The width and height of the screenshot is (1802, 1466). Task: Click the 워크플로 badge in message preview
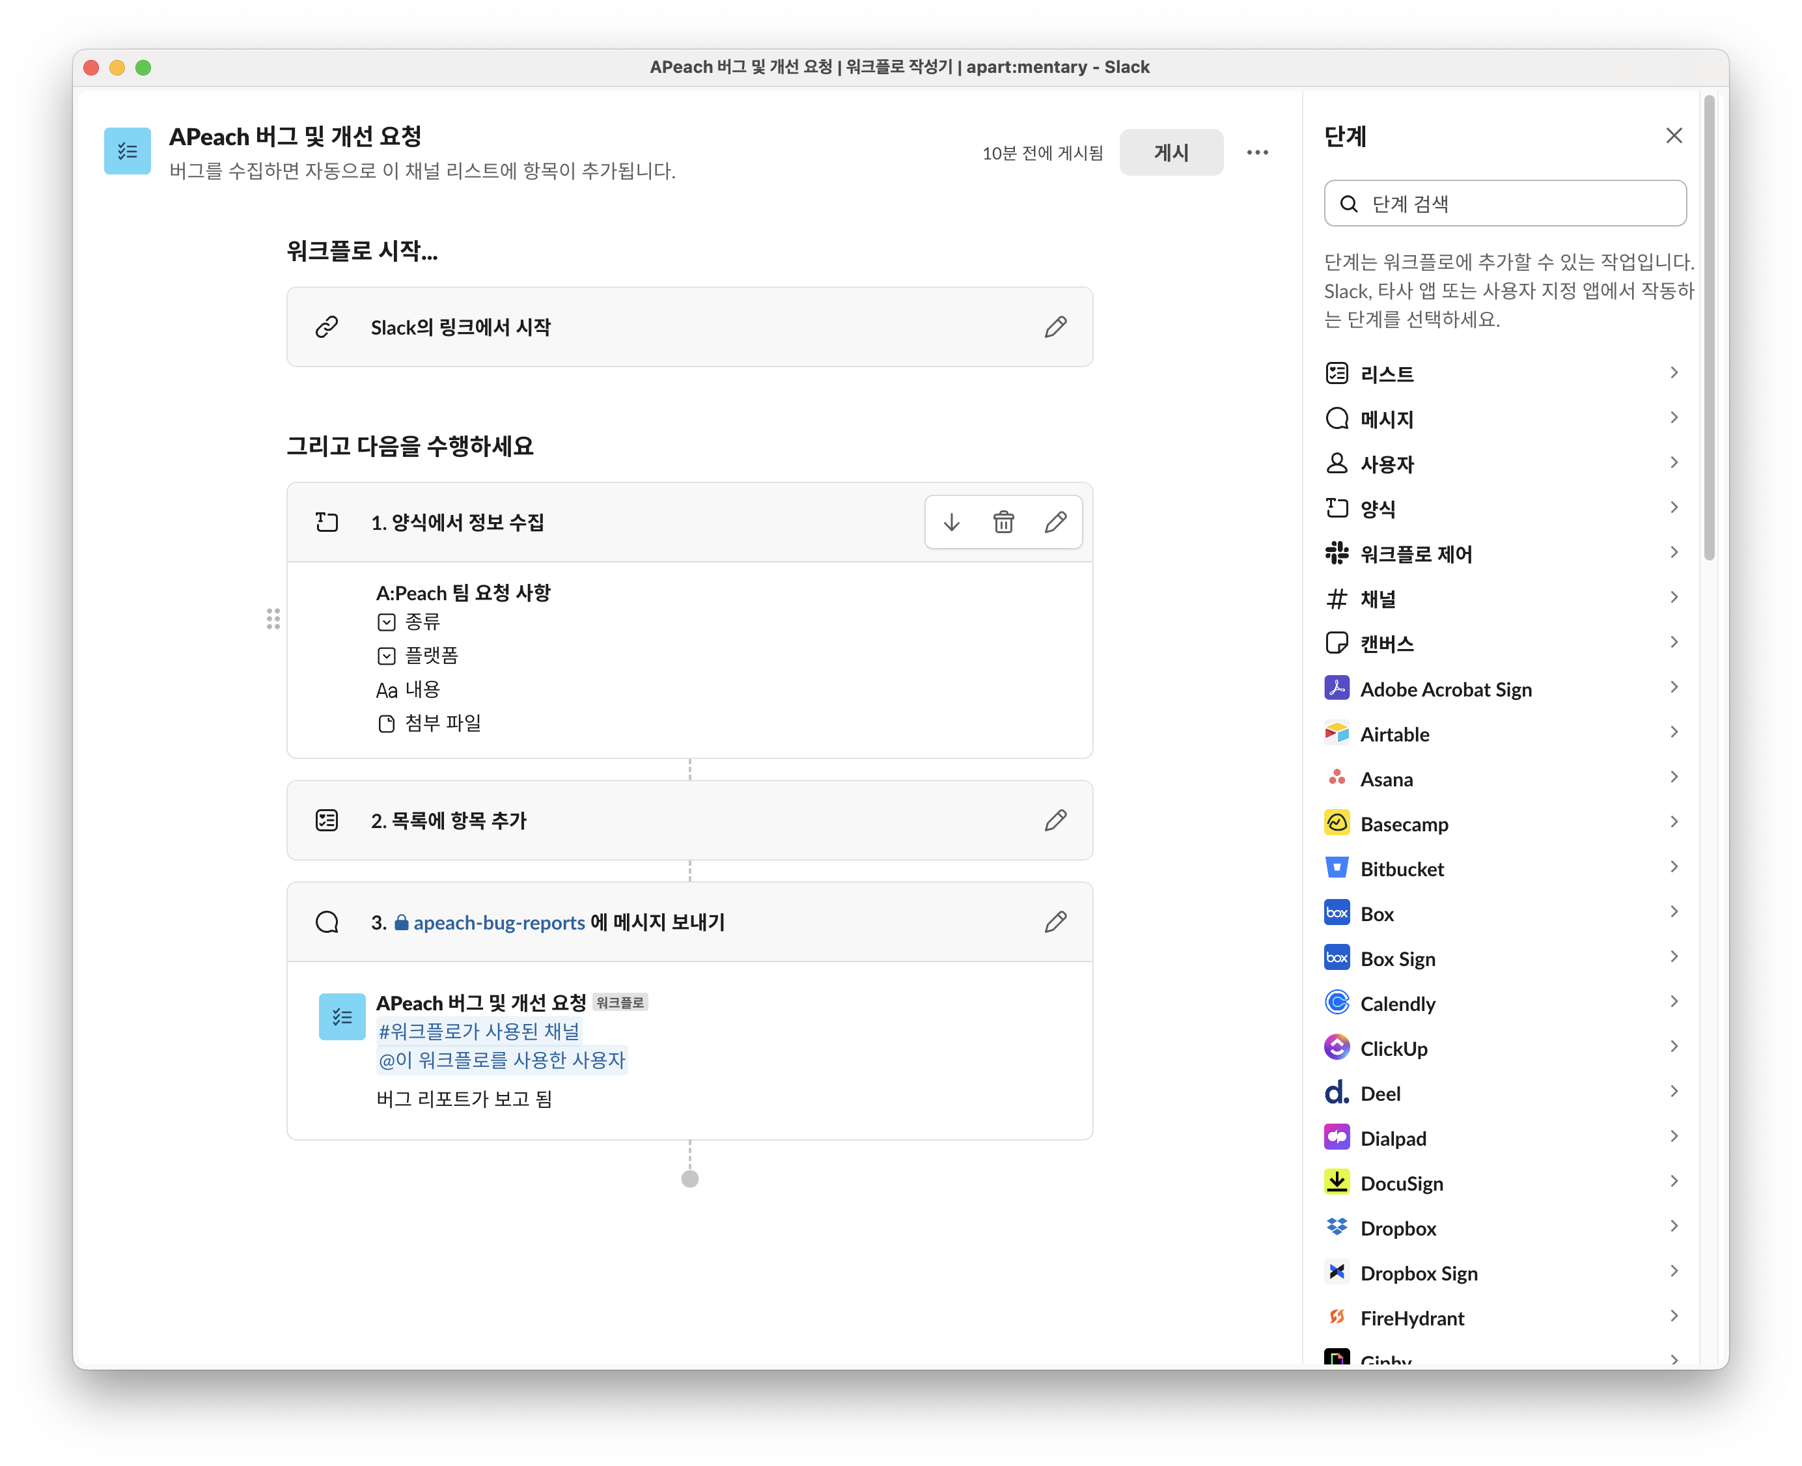(620, 1003)
